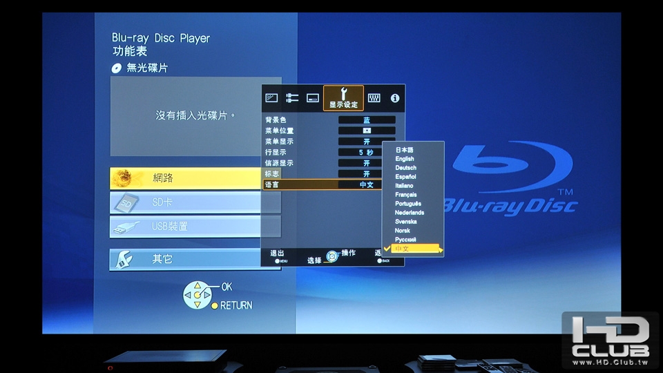Image resolution: width=663 pixels, height=373 pixels.
Task: Open the signal input settings tab icon
Action: [291, 98]
